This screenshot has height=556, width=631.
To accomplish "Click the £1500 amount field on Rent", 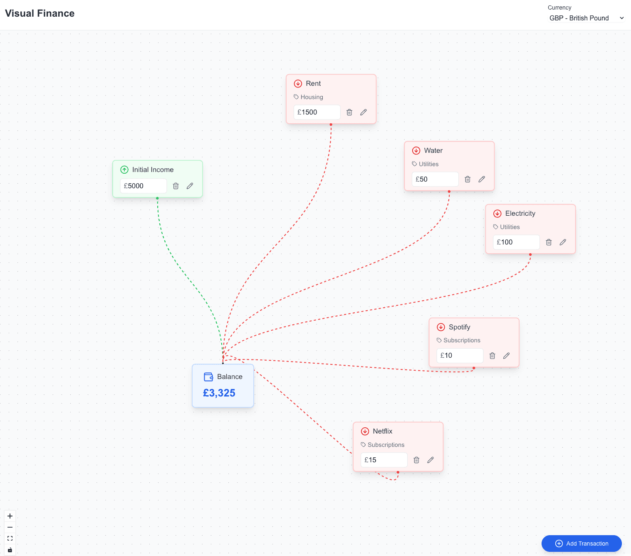I will (317, 112).
